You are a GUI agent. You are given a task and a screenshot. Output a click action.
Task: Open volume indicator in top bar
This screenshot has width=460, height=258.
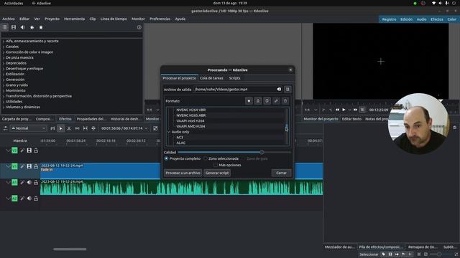pos(440,3)
